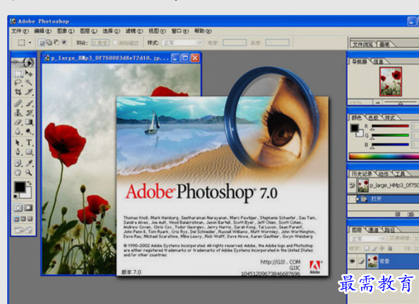Select Add to Selection mode button
This screenshot has height=304, width=419.
click(49, 42)
